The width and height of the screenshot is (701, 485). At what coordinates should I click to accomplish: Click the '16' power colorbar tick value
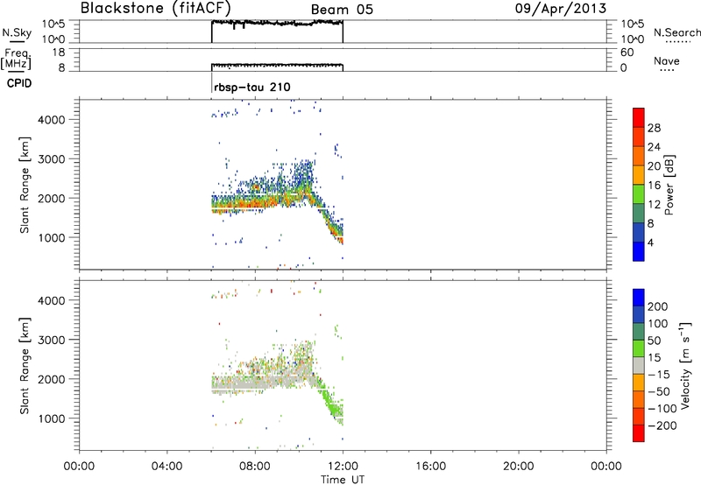pos(654,186)
